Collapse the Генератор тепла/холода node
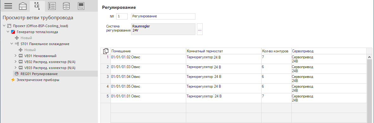The width and height of the screenshot is (374, 123). [x=8, y=32]
